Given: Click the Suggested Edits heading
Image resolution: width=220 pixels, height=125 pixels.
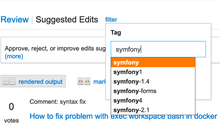Looking at the screenshot, I should click(x=67, y=19).
